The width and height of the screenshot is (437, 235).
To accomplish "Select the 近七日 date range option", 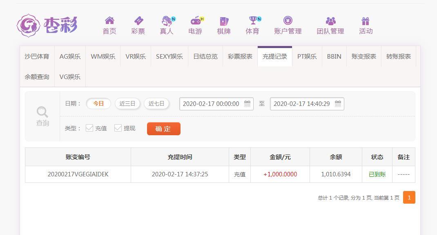I will pyautogui.click(x=156, y=103).
